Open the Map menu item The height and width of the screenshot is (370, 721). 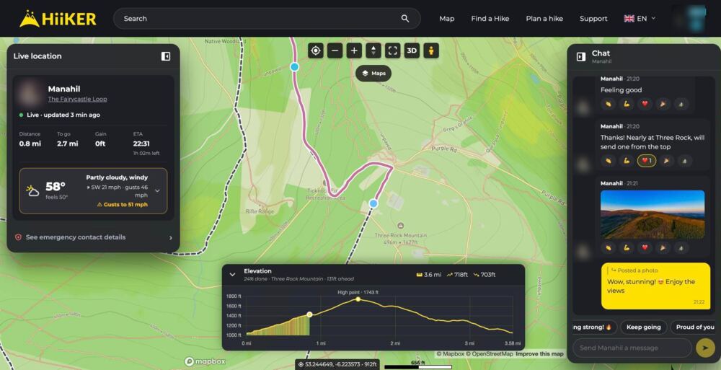(446, 19)
